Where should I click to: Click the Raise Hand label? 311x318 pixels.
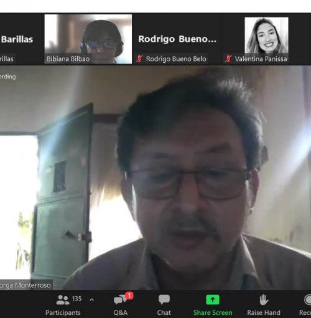pyautogui.click(x=264, y=312)
